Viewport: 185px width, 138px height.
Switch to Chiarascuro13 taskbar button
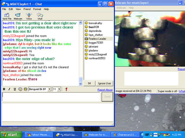[x=125, y=135]
